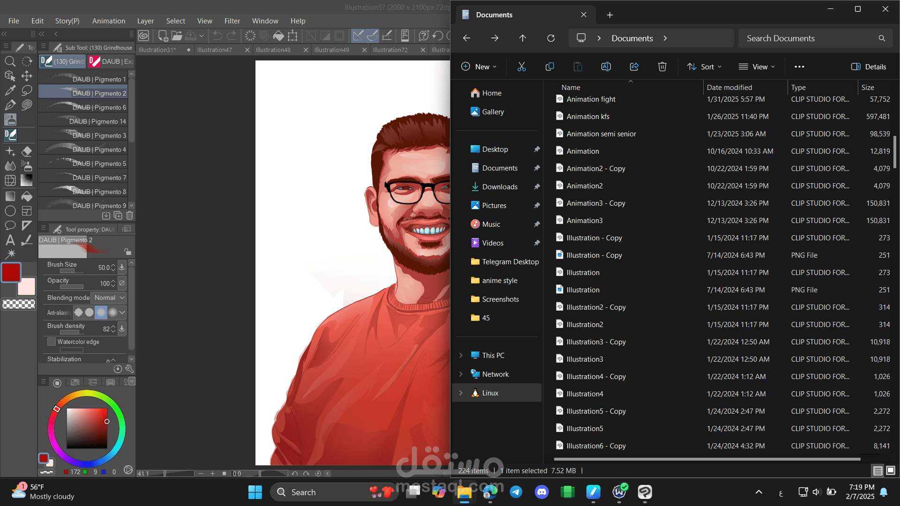900x506 pixels.
Task: Click the Clip Studio Paint taskbar icon
Action: (645, 492)
